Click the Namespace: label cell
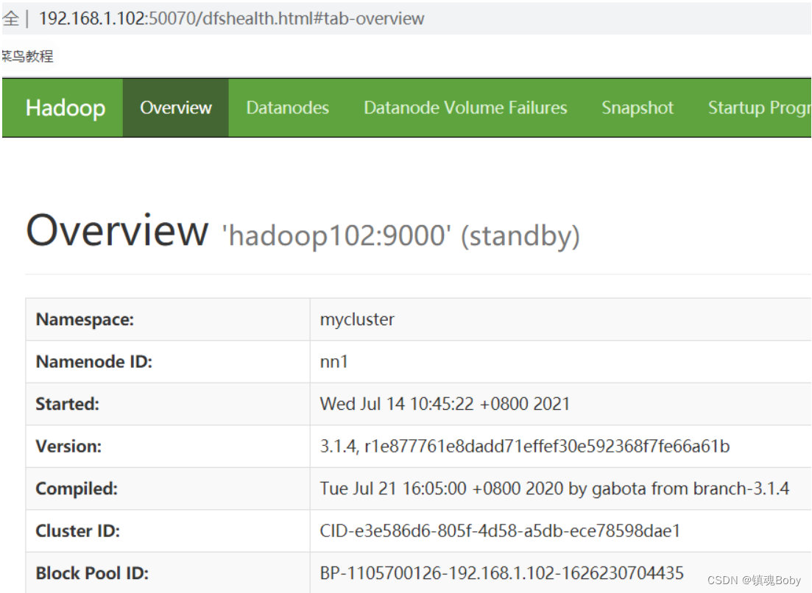Viewport: 812px width, 593px height. tap(168, 319)
